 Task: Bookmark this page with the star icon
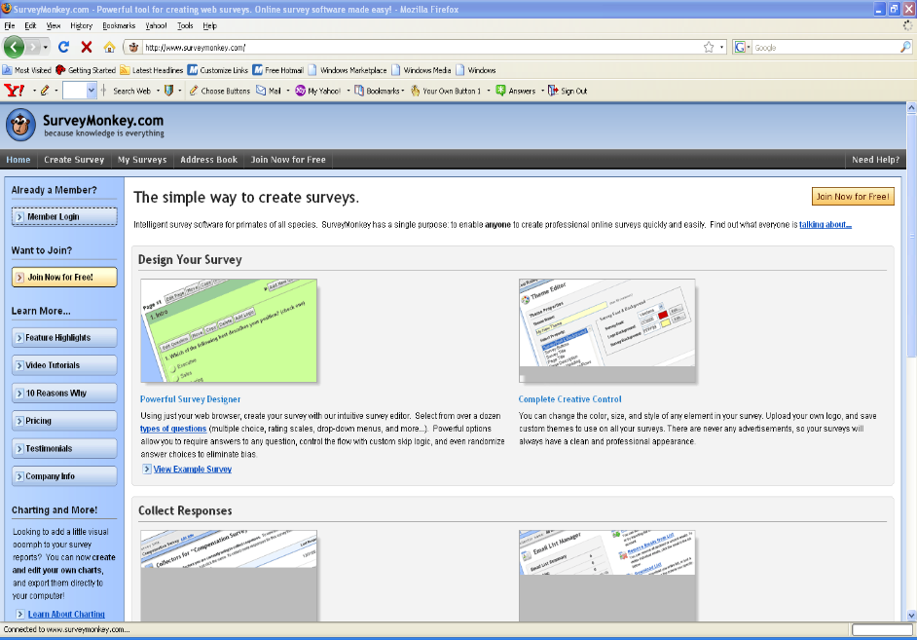tap(709, 47)
